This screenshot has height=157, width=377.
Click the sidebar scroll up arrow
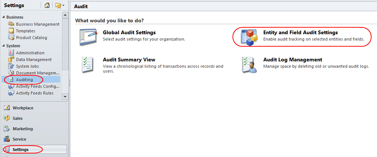(x=65, y=15)
